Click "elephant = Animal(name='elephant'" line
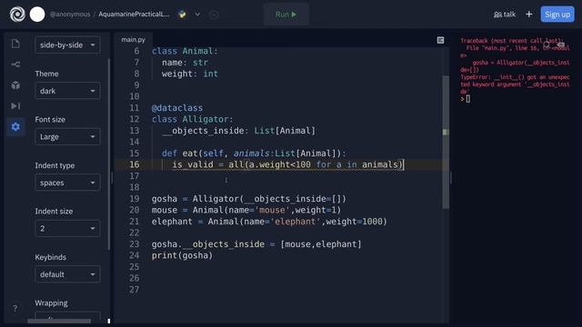 pos(269,222)
